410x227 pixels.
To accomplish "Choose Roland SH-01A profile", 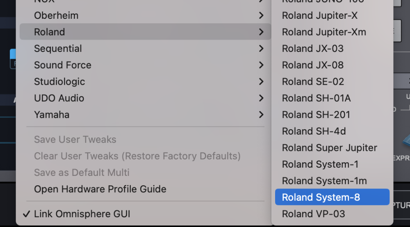I will click(317, 98).
